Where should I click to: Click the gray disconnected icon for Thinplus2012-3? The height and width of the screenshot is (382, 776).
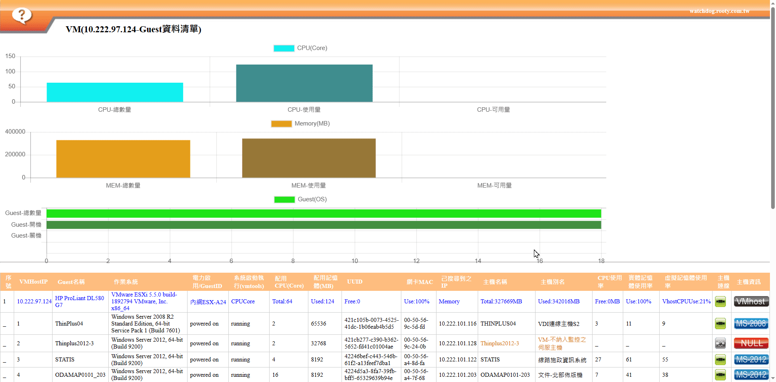pyautogui.click(x=720, y=343)
